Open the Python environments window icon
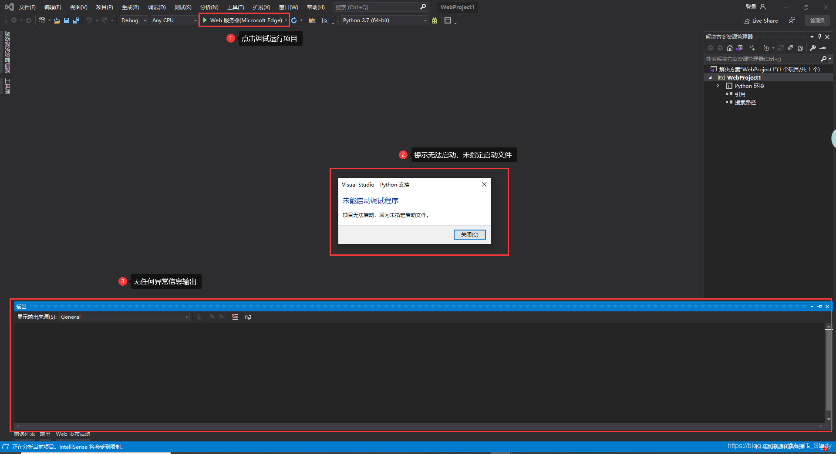Image resolution: width=836 pixels, height=454 pixels. pos(448,20)
